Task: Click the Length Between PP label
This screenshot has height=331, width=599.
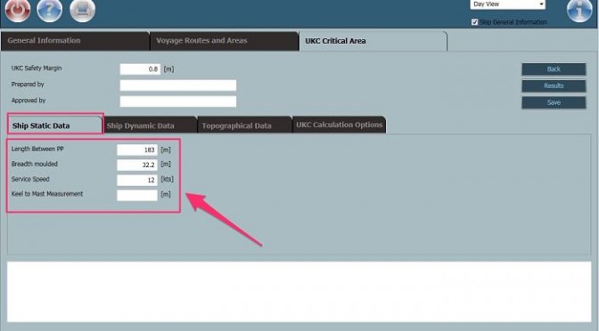Action: [37, 149]
